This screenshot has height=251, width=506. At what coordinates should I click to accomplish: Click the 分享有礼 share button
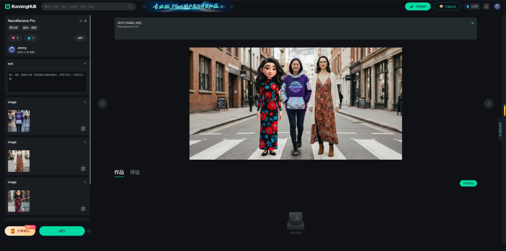(x=20, y=231)
